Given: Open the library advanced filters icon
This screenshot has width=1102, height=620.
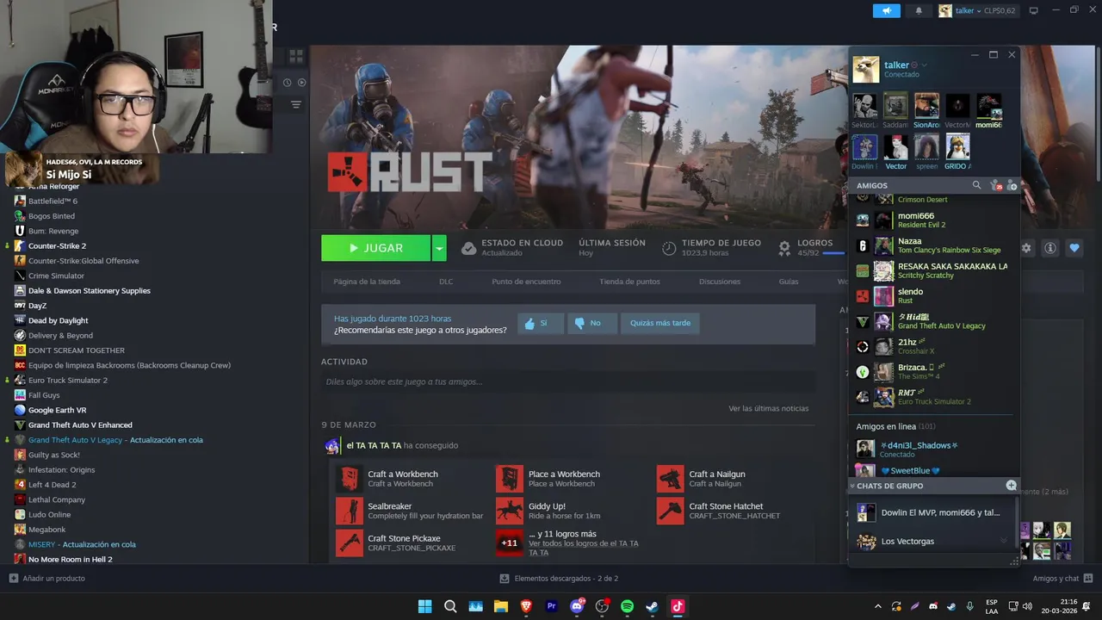Looking at the screenshot, I should pyautogui.click(x=296, y=104).
